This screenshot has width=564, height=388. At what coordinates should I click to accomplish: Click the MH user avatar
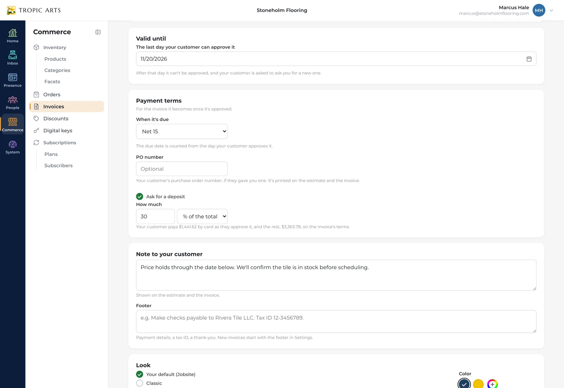(539, 10)
